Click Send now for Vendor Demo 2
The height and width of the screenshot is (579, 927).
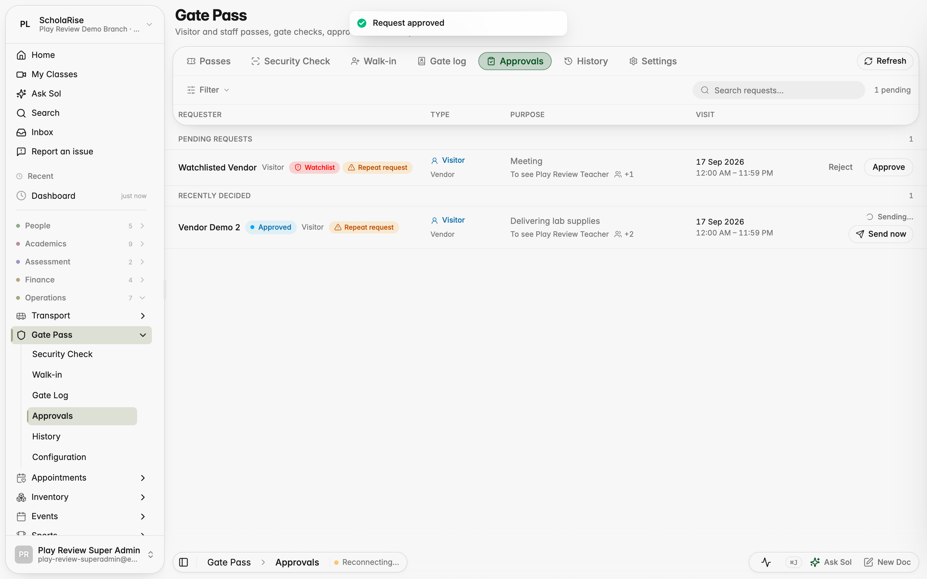pos(881,234)
